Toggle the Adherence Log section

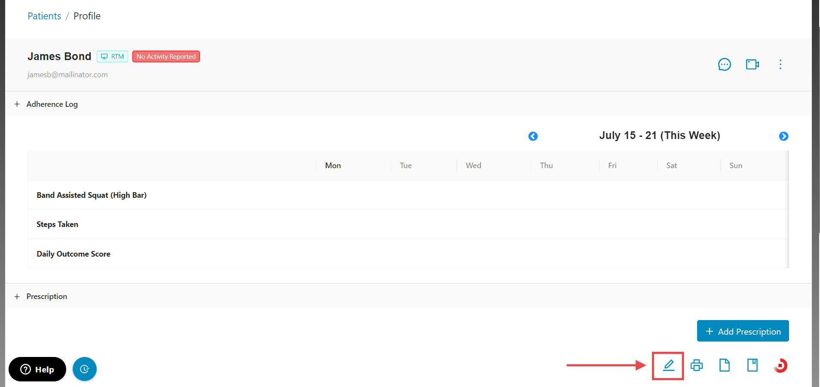17,104
